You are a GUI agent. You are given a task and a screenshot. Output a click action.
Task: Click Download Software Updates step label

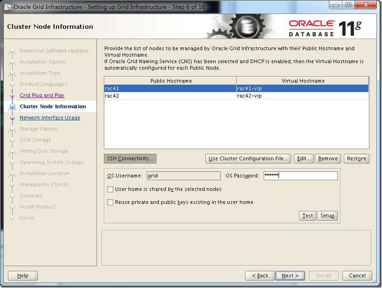pyautogui.click(x=54, y=51)
